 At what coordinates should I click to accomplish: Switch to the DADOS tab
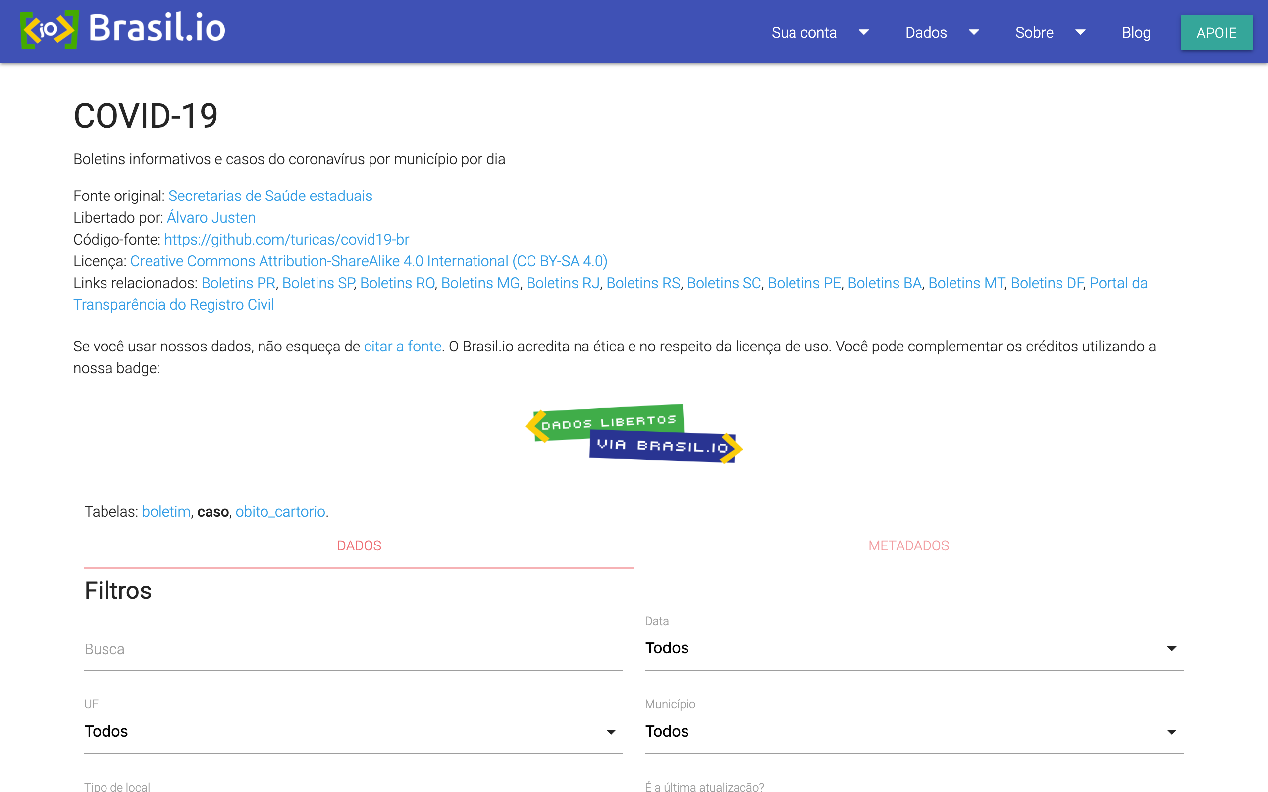359,546
